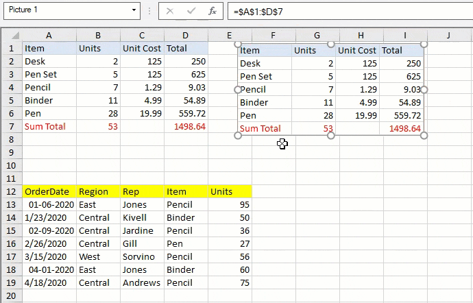Select row 7 header
This screenshot has height=303, width=473.
pos(11,127)
